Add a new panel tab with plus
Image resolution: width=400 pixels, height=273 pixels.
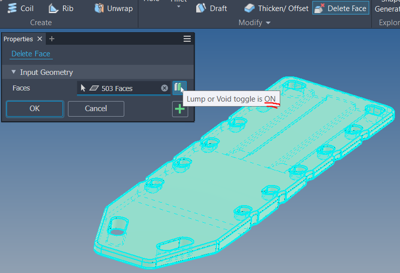point(52,39)
